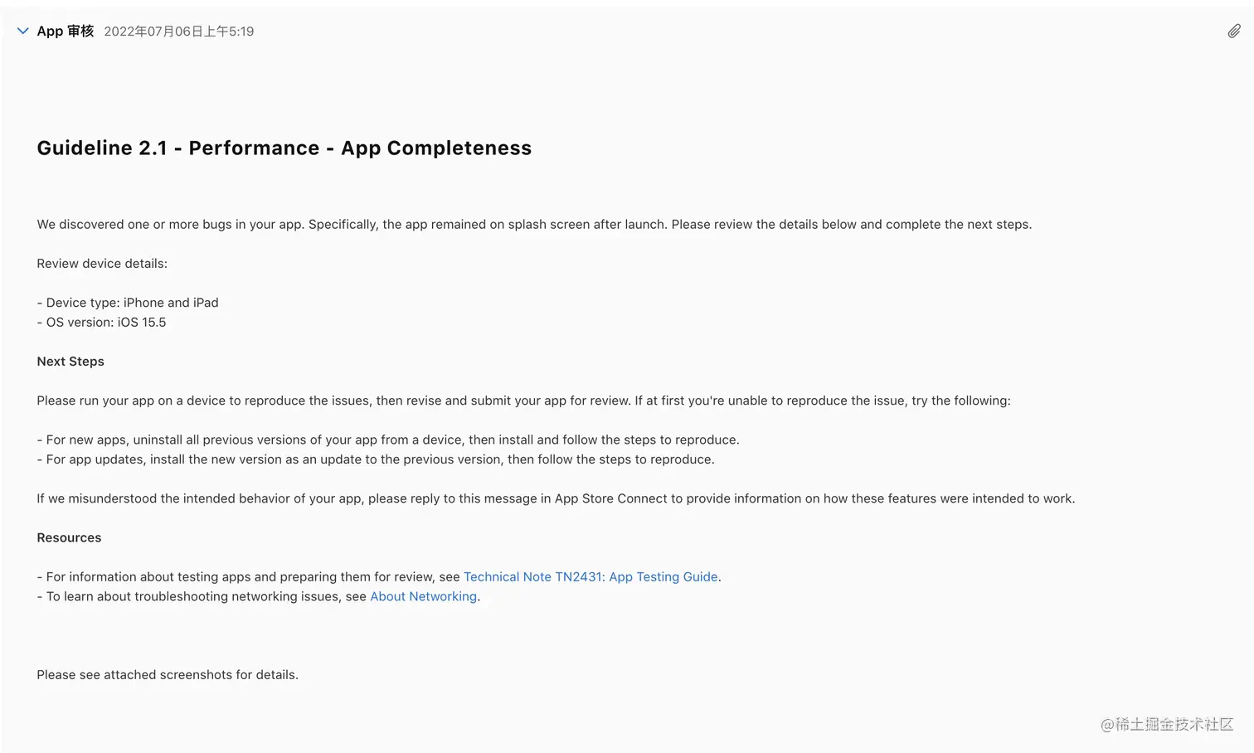Click the 'Review device details:' line
The width and height of the screenshot is (1254, 753).
click(102, 264)
